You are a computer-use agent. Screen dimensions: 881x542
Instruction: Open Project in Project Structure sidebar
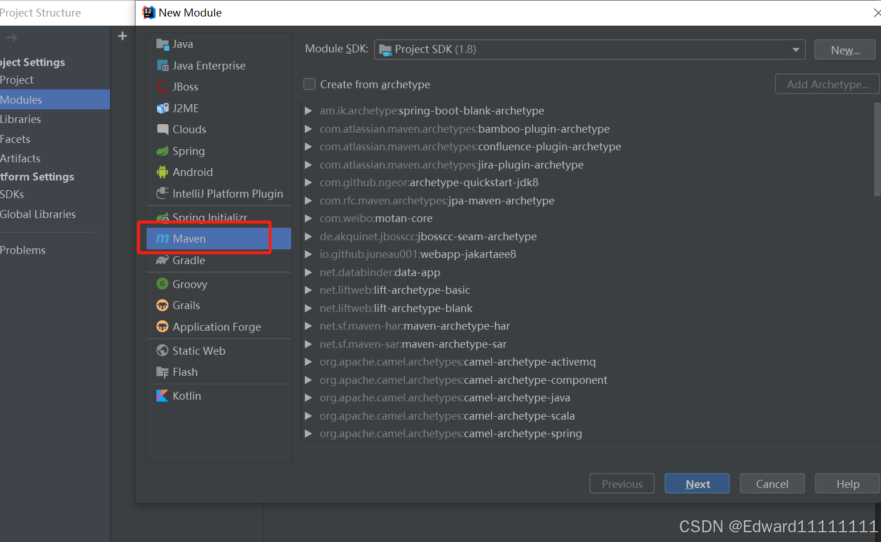tap(55, 80)
